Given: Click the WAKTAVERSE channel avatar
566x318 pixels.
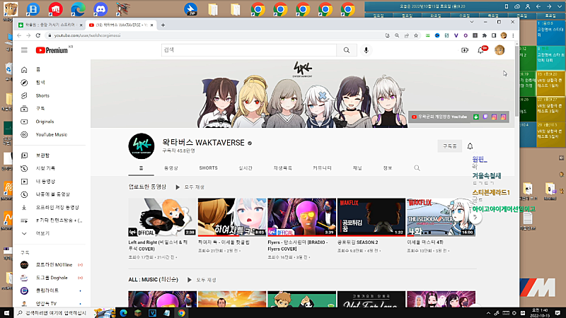Looking at the screenshot, I should [x=141, y=146].
